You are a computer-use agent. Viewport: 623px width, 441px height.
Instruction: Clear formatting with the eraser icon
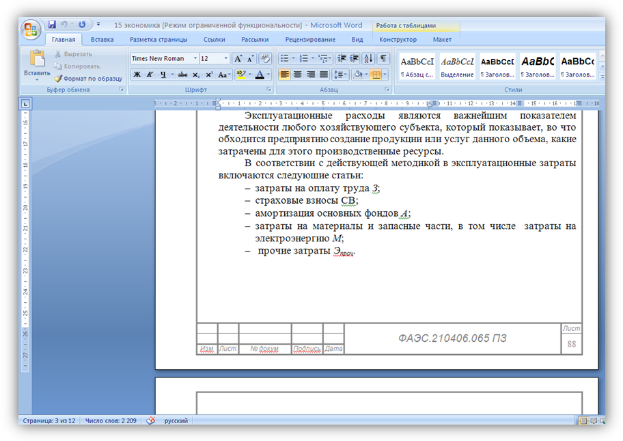[265, 59]
